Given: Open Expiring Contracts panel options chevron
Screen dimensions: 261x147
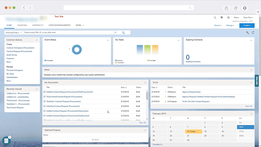Looking at the screenshot, I should pyautogui.click(x=251, y=40).
